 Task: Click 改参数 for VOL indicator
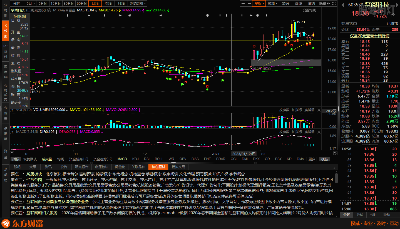point(284,110)
